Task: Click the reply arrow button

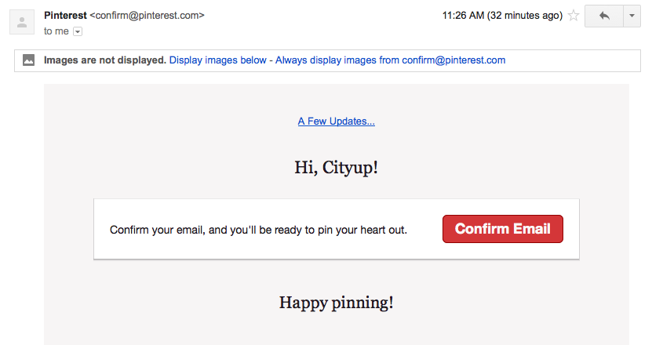Action: point(604,16)
